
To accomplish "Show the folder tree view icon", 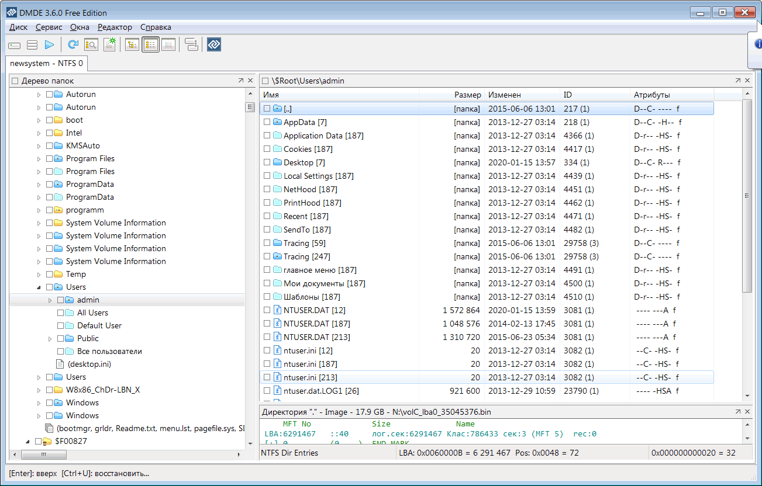I will tap(132, 45).
